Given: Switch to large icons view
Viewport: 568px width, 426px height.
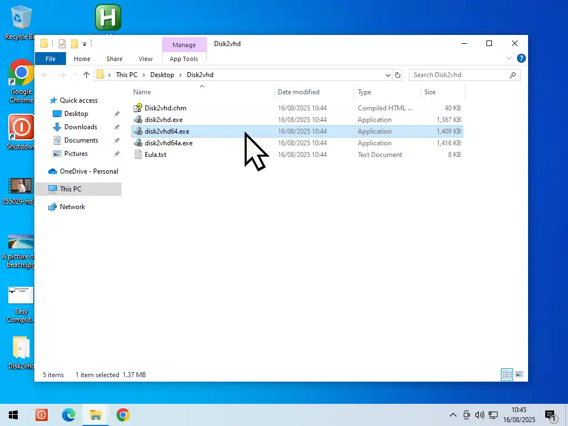Looking at the screenshot, I should 519,375.
